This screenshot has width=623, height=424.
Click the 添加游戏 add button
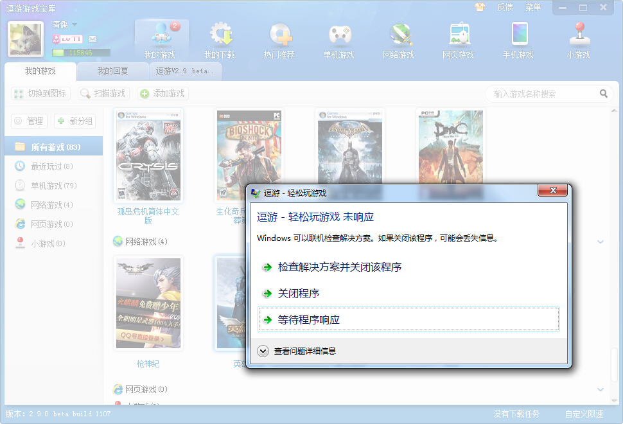(x=162, y=93)
